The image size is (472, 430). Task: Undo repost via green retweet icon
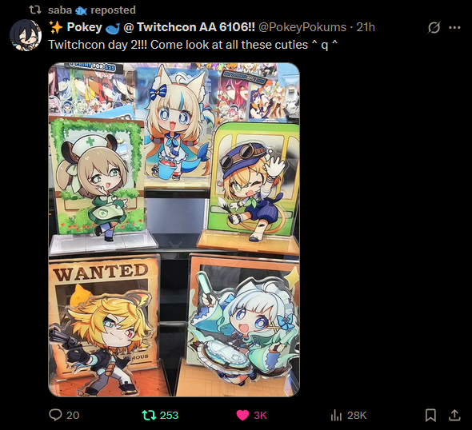[149, 415]
